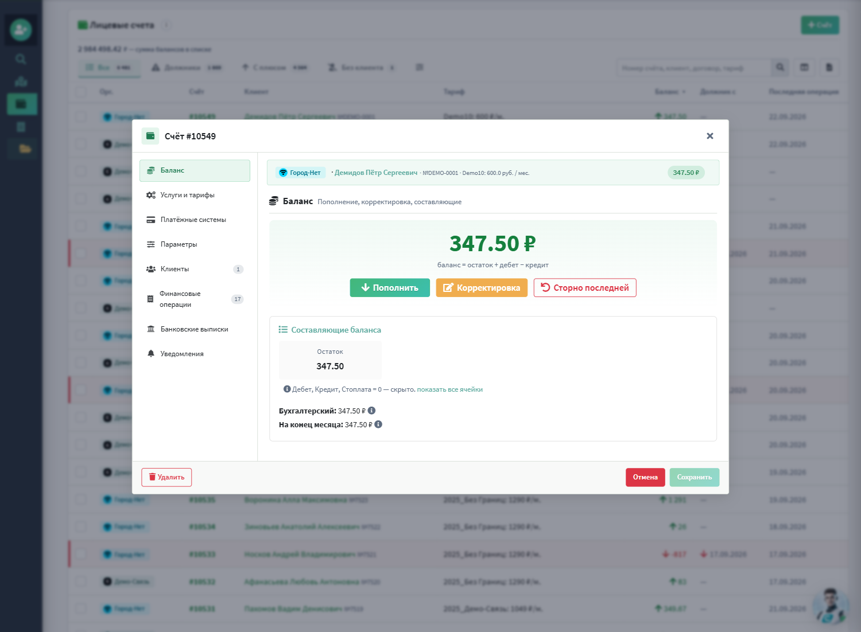The width and height of the screenshot is (861, 632).
Task: Close the Счёт #10549 dialog
Action: (710, 136)
